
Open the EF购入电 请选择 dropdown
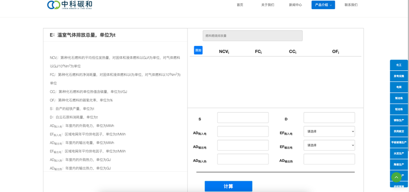(329, 131)
